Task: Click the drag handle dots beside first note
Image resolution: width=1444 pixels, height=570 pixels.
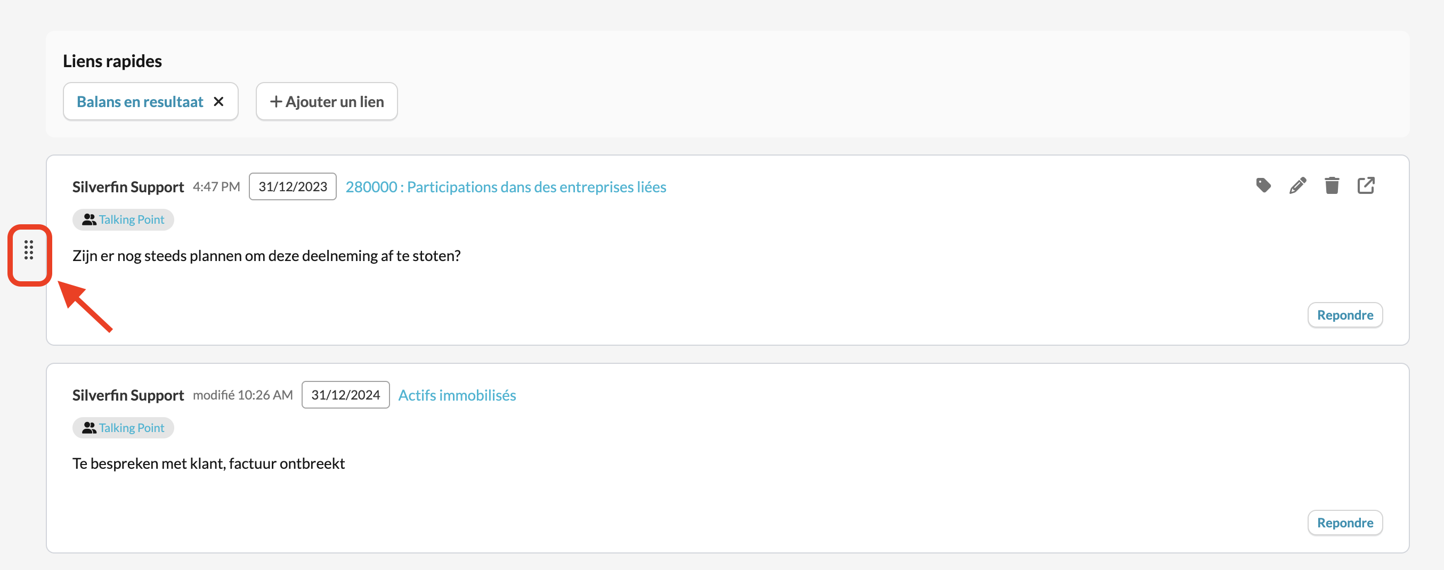Action: tap(29, 250)
